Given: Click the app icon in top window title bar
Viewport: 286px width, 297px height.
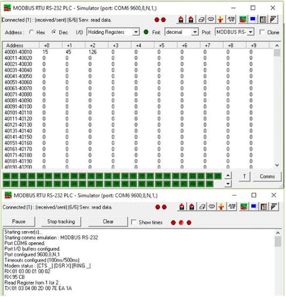Looking at the screenshot, I should tap(7, 8).
